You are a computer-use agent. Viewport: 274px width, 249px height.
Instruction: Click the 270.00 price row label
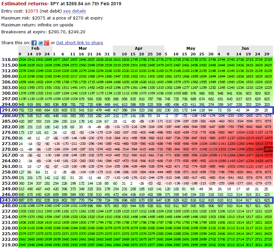(x=10, y=149)
